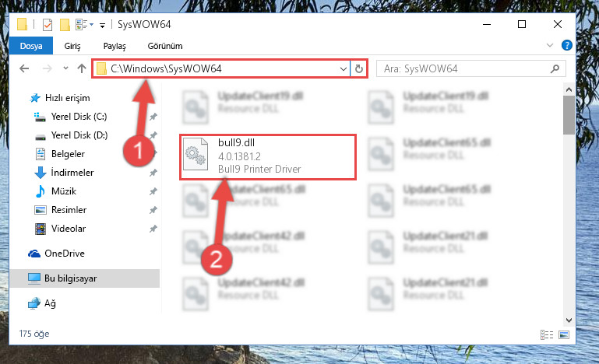Switch to the Görünüm ribbon tab
599x364 pixels.
click(165, 46)
